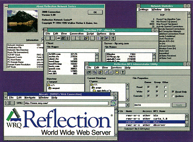Click the DATA name field in NFS Administrator
193x142 pixels.
click(x=152, y=105)
